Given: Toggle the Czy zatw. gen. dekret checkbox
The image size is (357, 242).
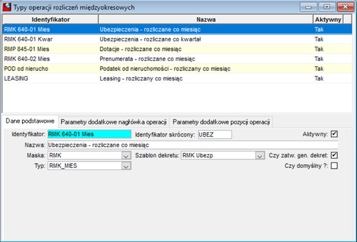Looking at the screenshot, I should click(x=334, y=155).
